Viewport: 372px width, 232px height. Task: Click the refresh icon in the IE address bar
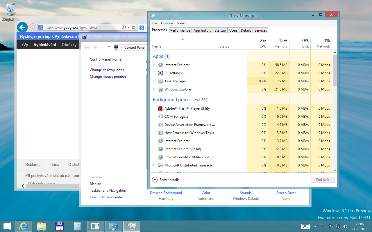coord(133,27)
